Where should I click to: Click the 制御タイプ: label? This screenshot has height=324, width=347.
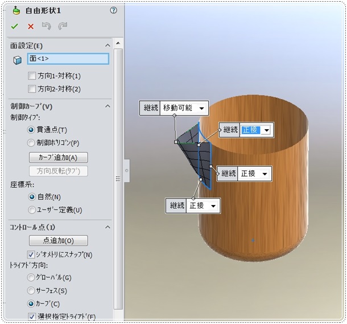click(25, 117)
